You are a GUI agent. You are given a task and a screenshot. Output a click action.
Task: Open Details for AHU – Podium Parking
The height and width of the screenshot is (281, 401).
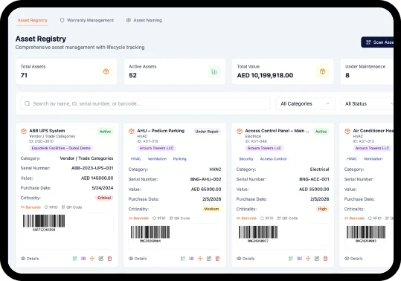click(x=138, y=259)
